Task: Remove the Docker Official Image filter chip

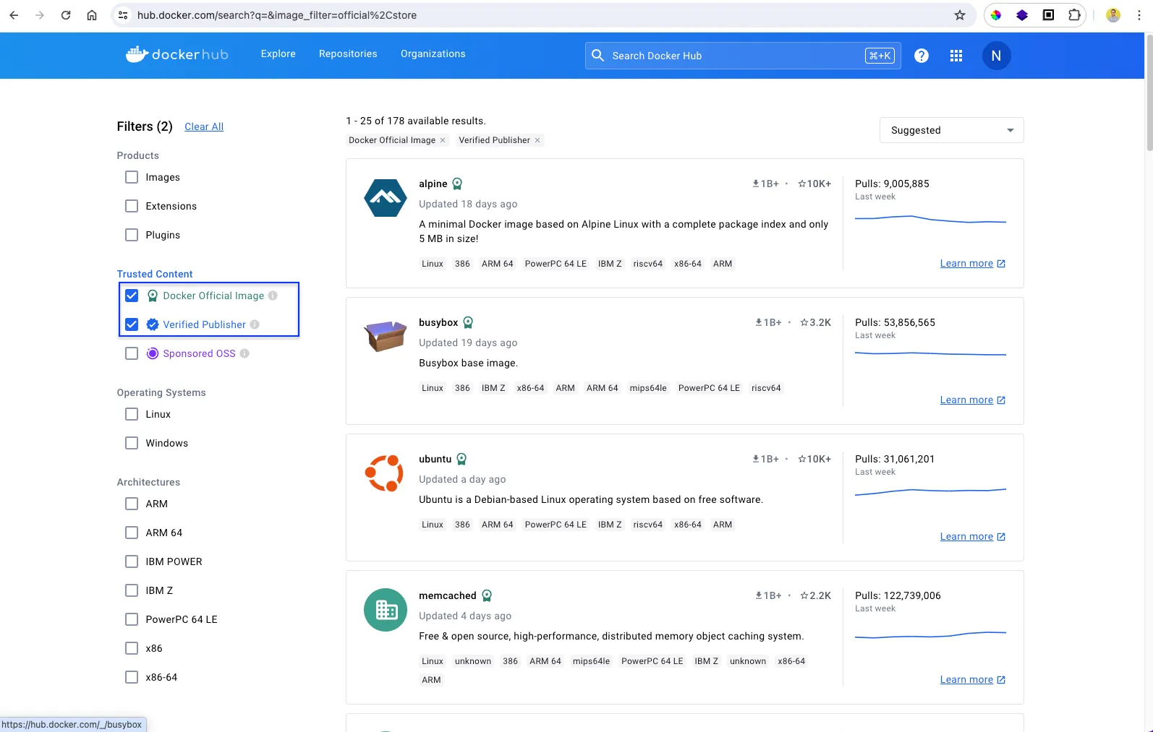Action: (x=443, y=140)
